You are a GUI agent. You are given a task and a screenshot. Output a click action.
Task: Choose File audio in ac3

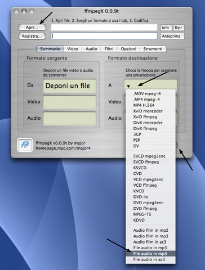(x=150, y=259)
